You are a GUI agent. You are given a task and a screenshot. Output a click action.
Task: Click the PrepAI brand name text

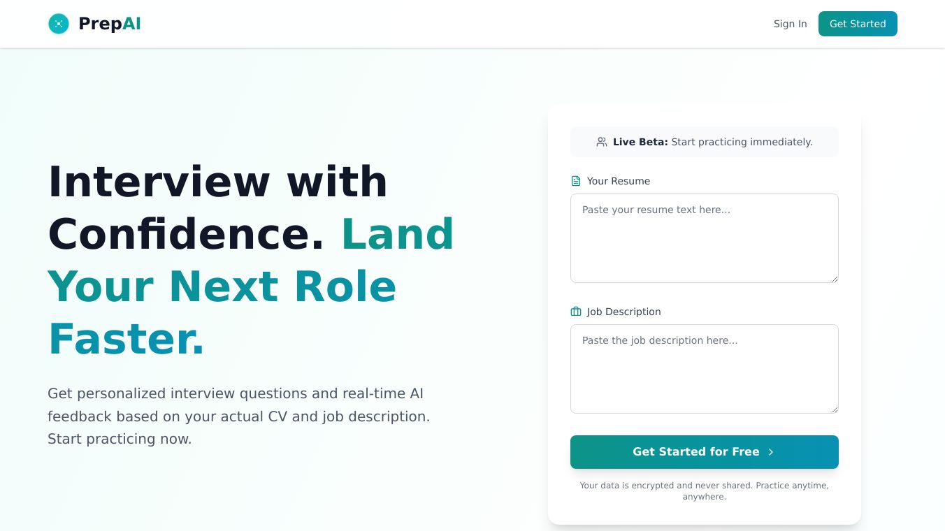pyautogui.click(x=110, y=24)
